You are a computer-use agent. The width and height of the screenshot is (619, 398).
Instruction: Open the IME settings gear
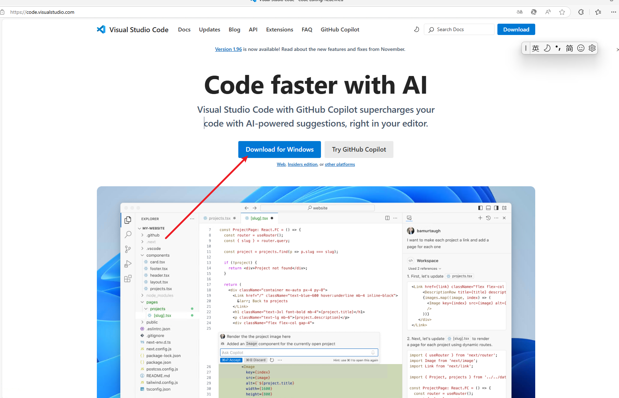(x=592, y=48)
